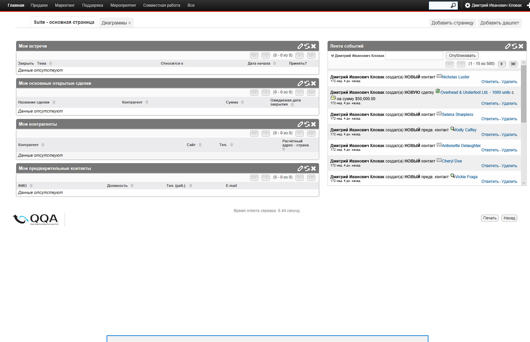Click the search magnifier icon in top bar
The height and width of the screenshot is (342, 530).
453,5
